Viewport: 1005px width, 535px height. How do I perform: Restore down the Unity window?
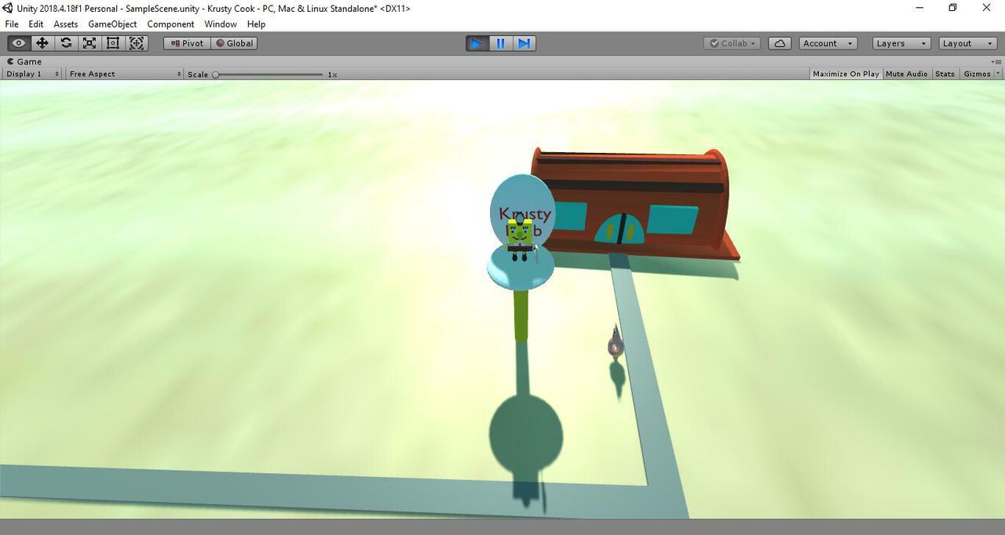click(x=952, y=8)
